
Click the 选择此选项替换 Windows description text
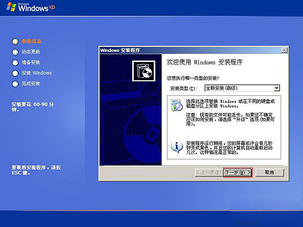230,103
